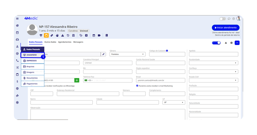The image size is (257, 135).
Task: Open the history clock icon under patient name
Action: pos(68,35)
